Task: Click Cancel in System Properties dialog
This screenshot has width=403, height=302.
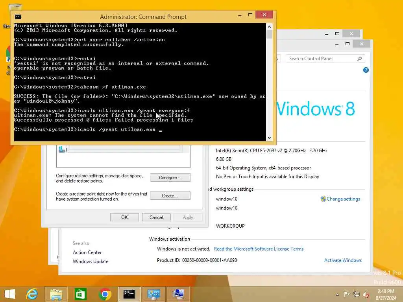Action: click(156, 217)
